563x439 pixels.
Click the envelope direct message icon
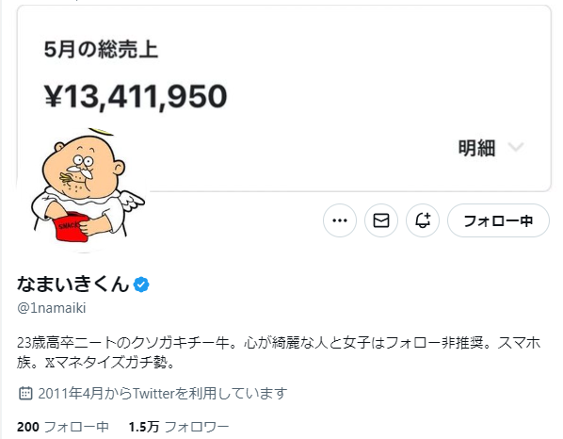pyautogui.click(x=381, y=220)
